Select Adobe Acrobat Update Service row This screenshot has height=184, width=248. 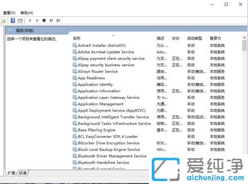pos(106,52)
